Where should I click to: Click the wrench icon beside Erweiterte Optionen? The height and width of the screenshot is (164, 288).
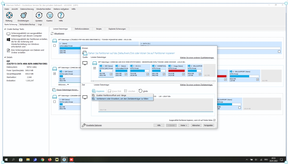83,125
